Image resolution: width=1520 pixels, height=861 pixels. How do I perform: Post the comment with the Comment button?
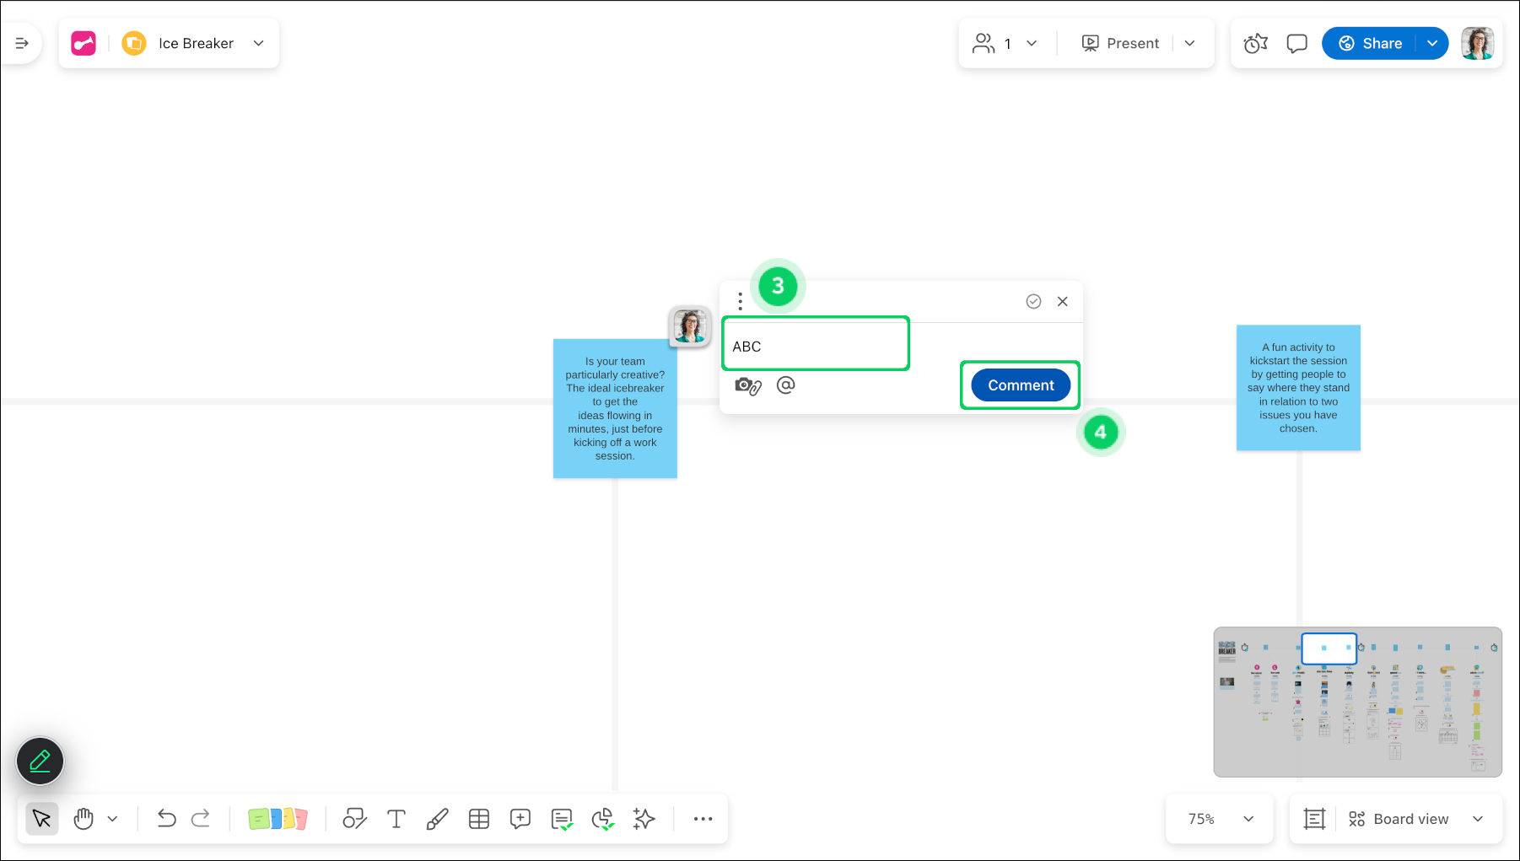point(1021,385)
